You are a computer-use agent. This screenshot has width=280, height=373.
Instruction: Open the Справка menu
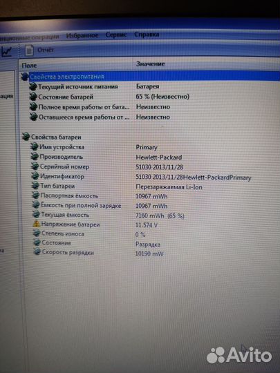point(147,35)
